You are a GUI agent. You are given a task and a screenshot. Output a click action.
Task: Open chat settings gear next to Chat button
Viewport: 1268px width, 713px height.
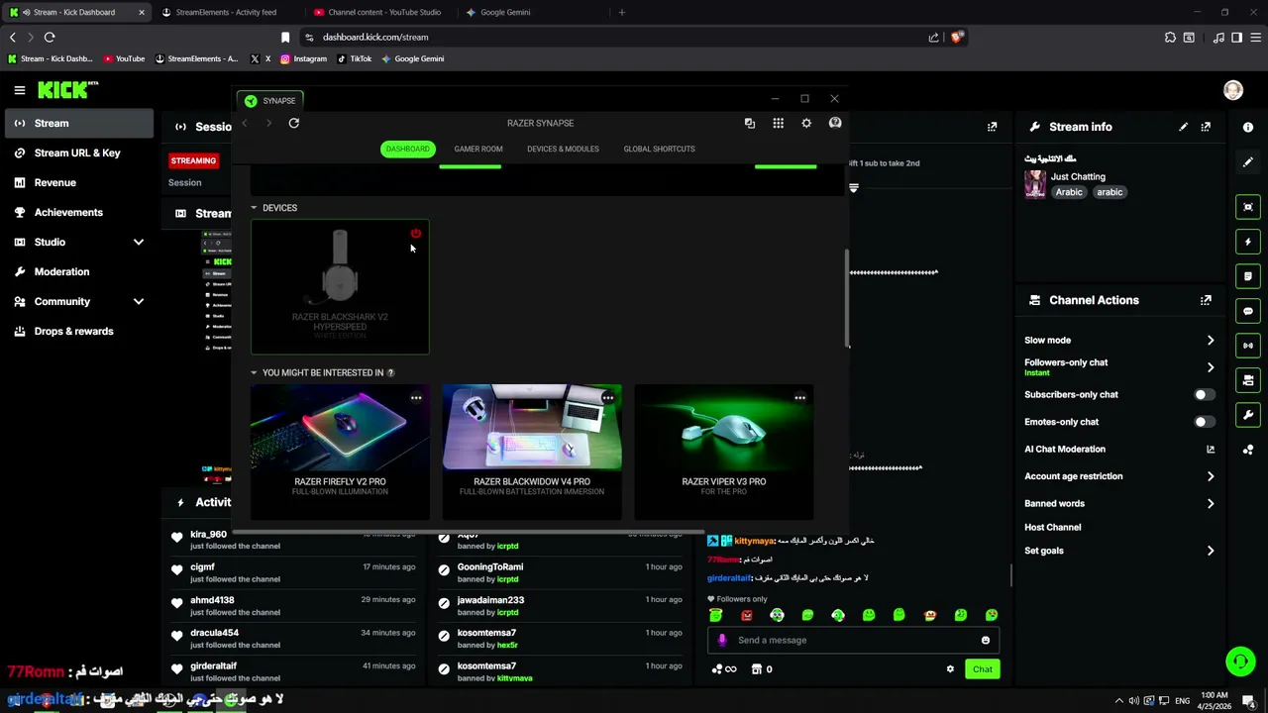950,669
